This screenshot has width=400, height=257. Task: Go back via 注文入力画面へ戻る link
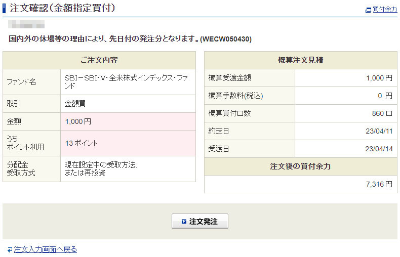click(45, 249)
